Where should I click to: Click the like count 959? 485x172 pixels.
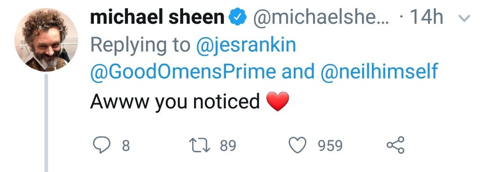pos(331,146)
